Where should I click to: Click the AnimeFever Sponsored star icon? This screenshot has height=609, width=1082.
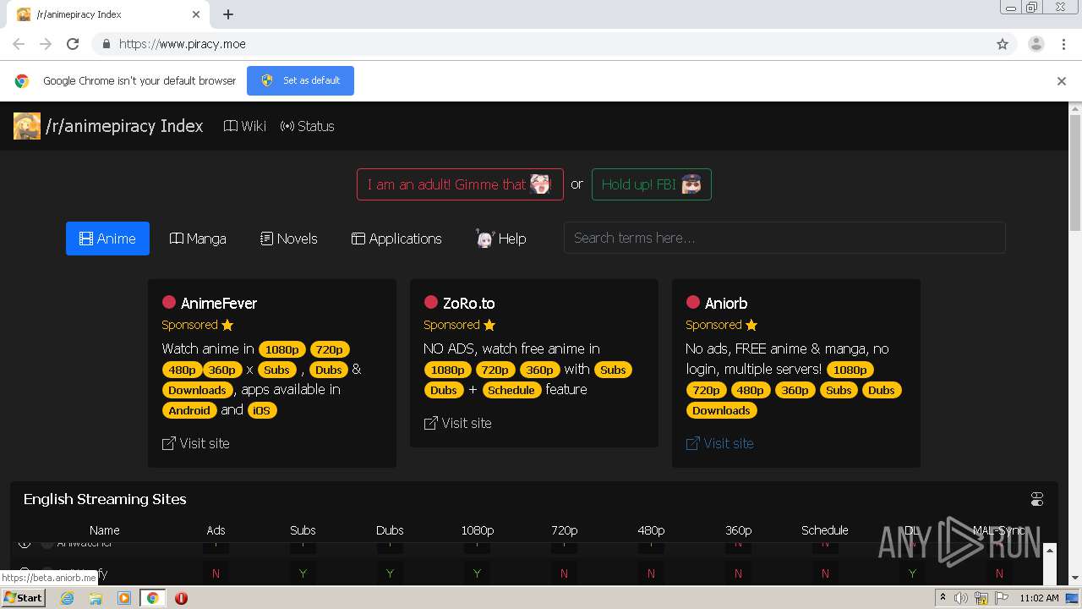(x=227, y=325)
